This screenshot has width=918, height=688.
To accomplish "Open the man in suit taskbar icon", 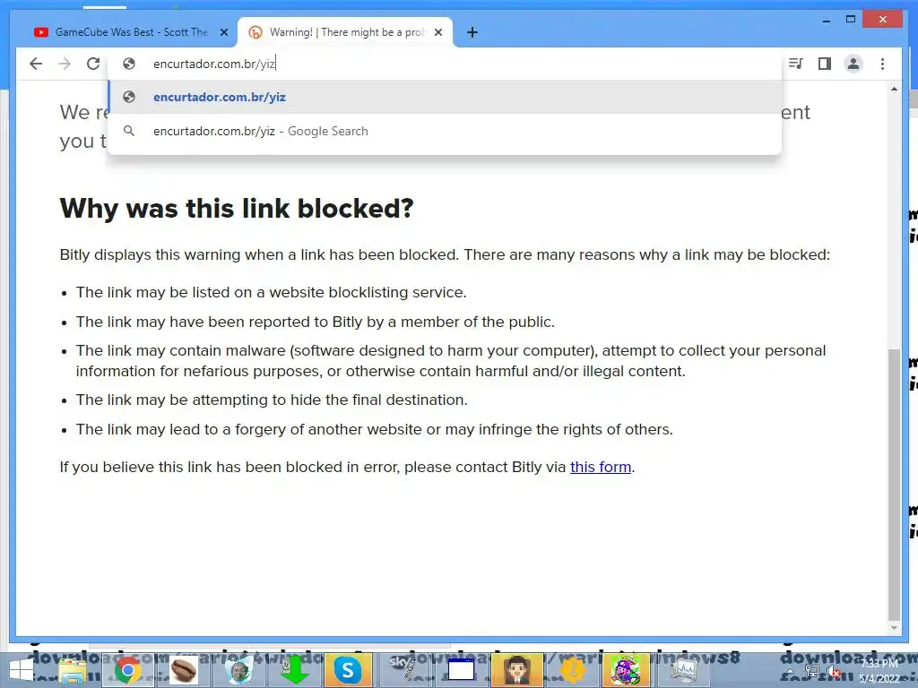I will click(x=516, y=670).
